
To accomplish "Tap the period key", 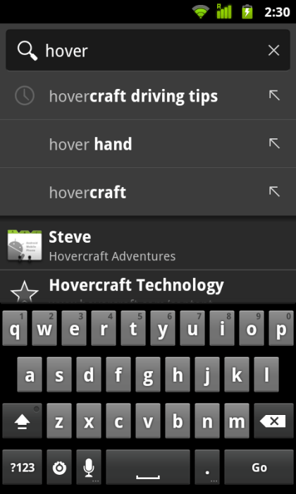I will 207,467.
